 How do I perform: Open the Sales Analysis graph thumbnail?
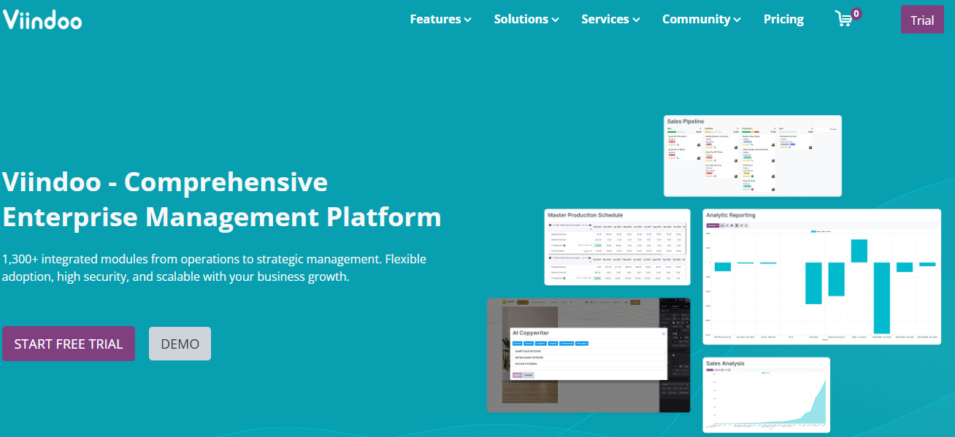coord(767,395)
